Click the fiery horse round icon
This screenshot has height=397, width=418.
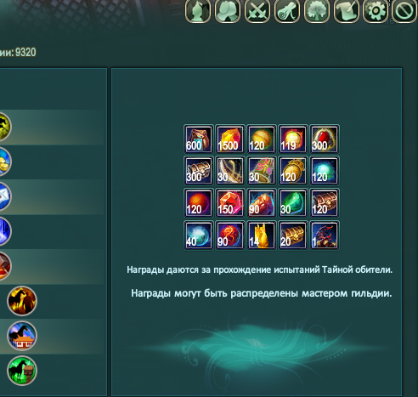click(22, 301)
